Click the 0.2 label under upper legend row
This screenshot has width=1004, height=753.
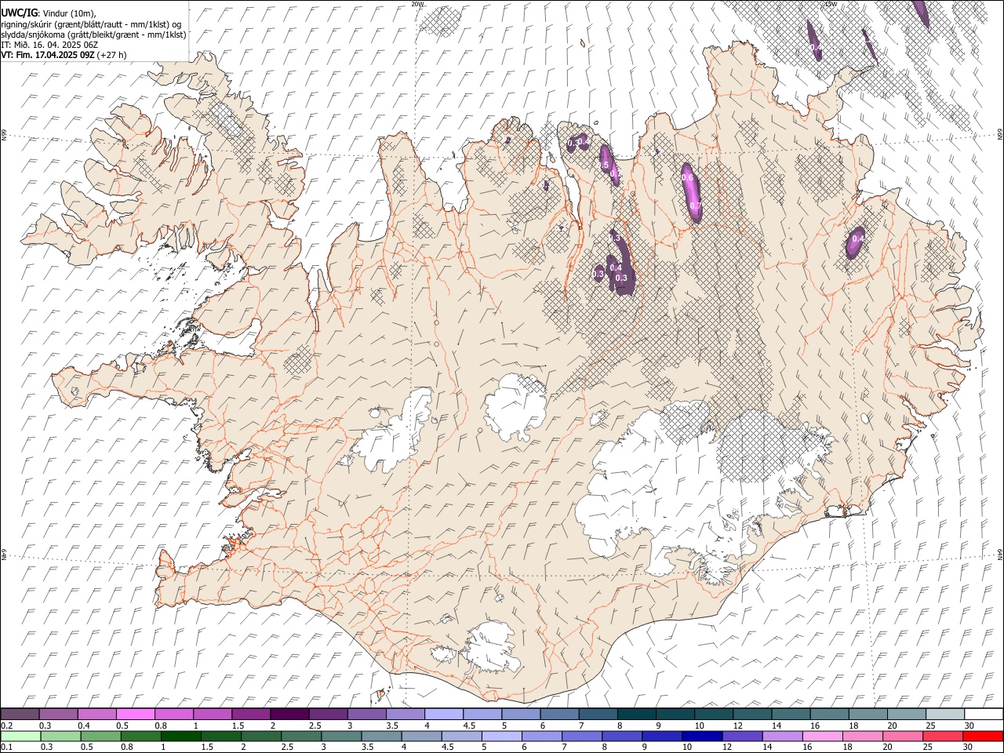[x=7, y=725]
